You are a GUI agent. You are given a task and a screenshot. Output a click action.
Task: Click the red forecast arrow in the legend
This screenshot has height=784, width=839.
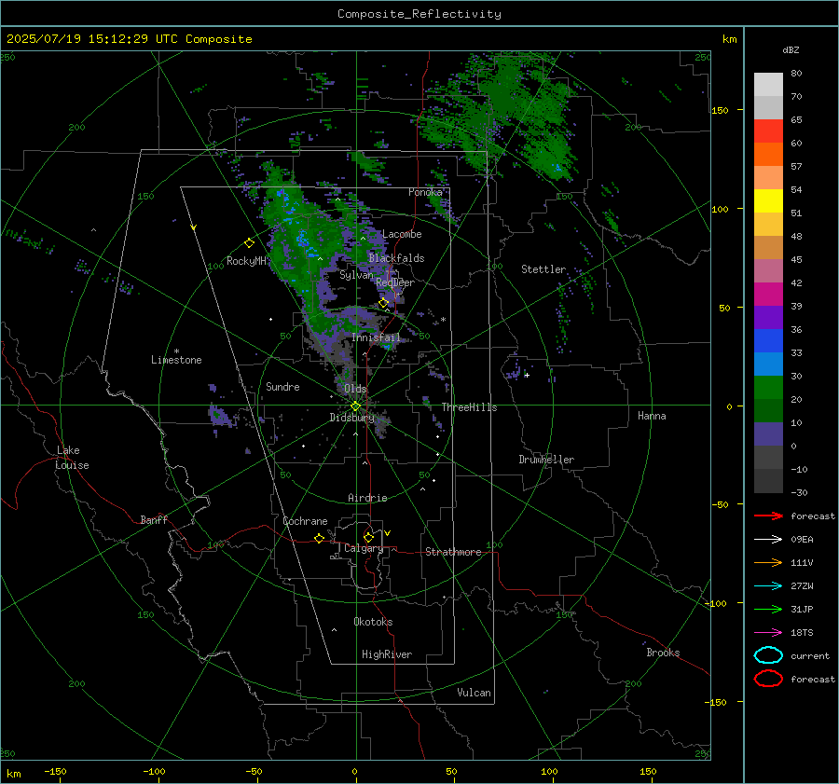768,516
